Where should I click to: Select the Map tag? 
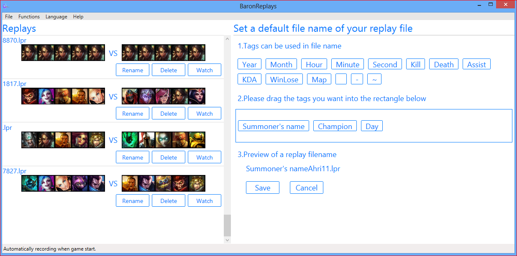(x=319, y=79)
